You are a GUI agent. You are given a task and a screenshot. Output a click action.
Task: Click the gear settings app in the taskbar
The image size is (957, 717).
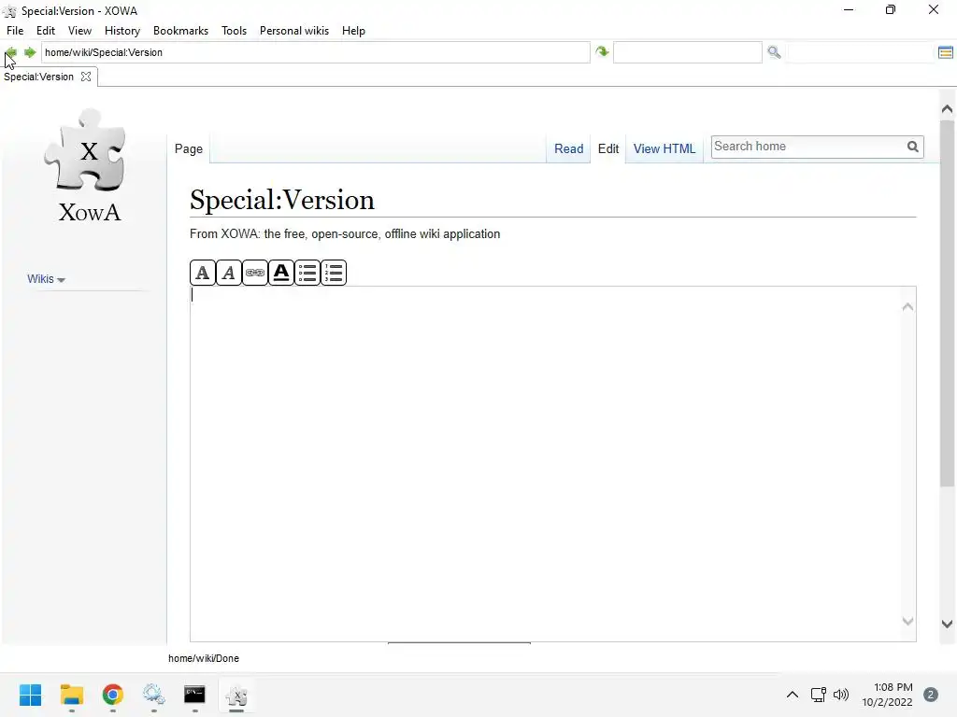pyautogui.click(x=154, y=695)
